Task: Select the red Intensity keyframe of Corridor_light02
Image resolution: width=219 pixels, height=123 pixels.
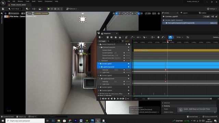Action: click(166, 82)
